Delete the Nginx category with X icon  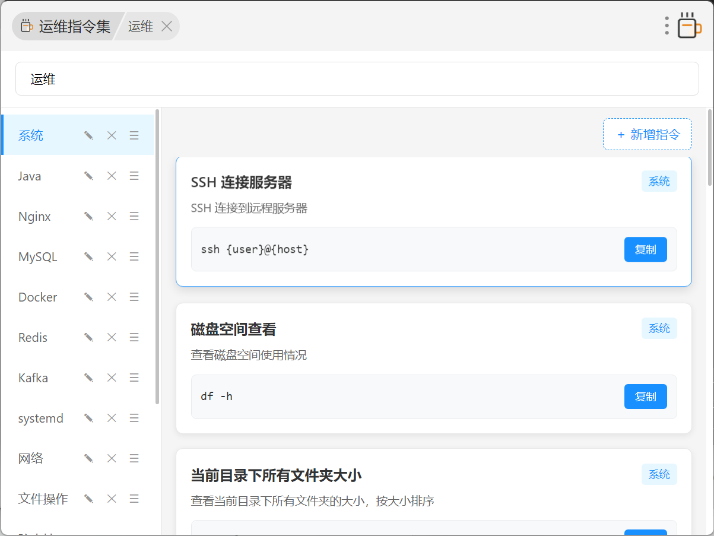[x=112, y=216]
